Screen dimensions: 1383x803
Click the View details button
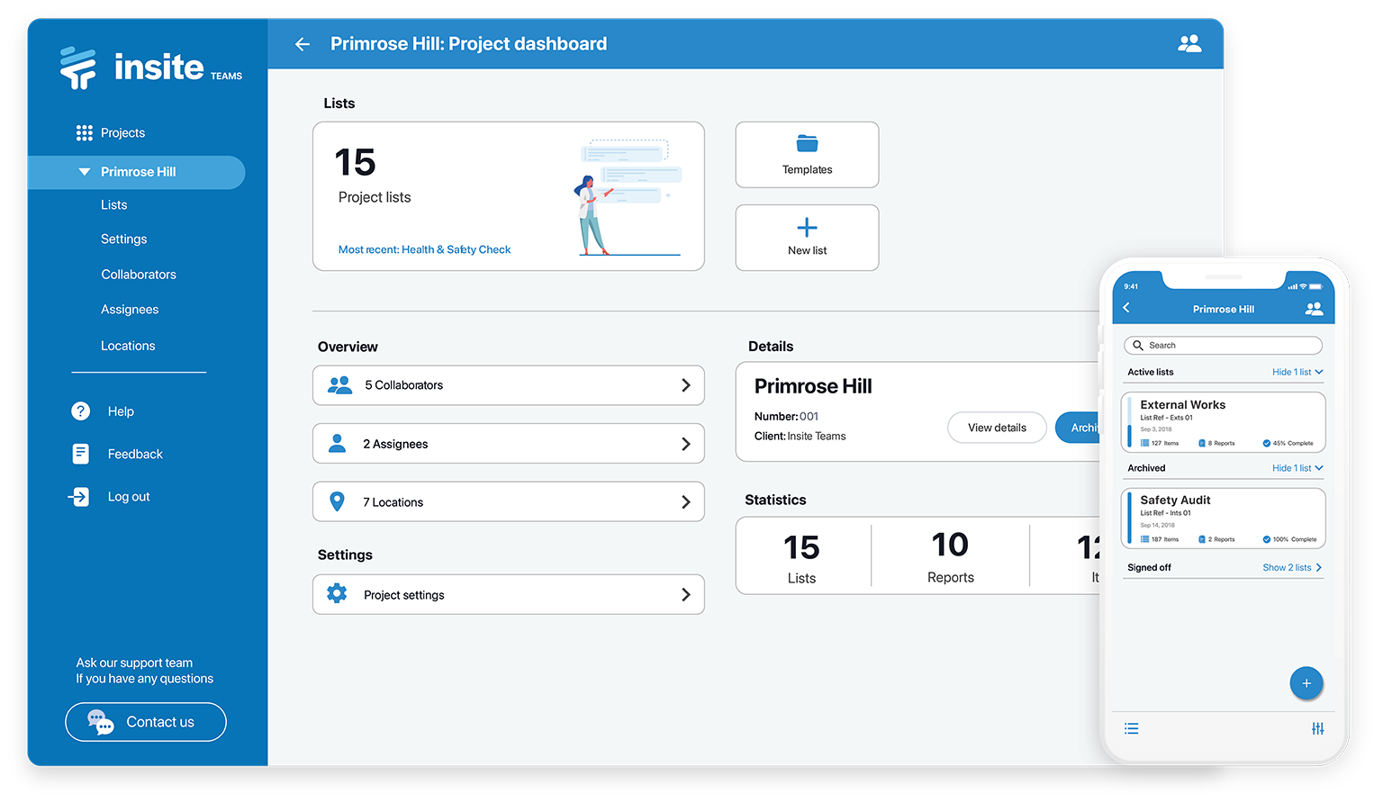(x=997, y=428)
